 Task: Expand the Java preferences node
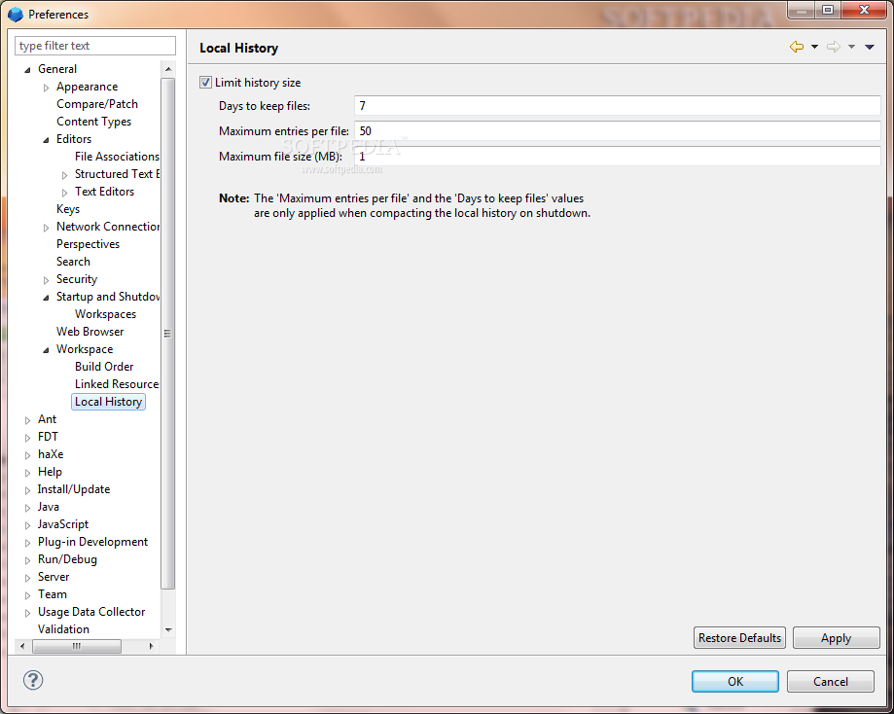click(x=27, y=508)
